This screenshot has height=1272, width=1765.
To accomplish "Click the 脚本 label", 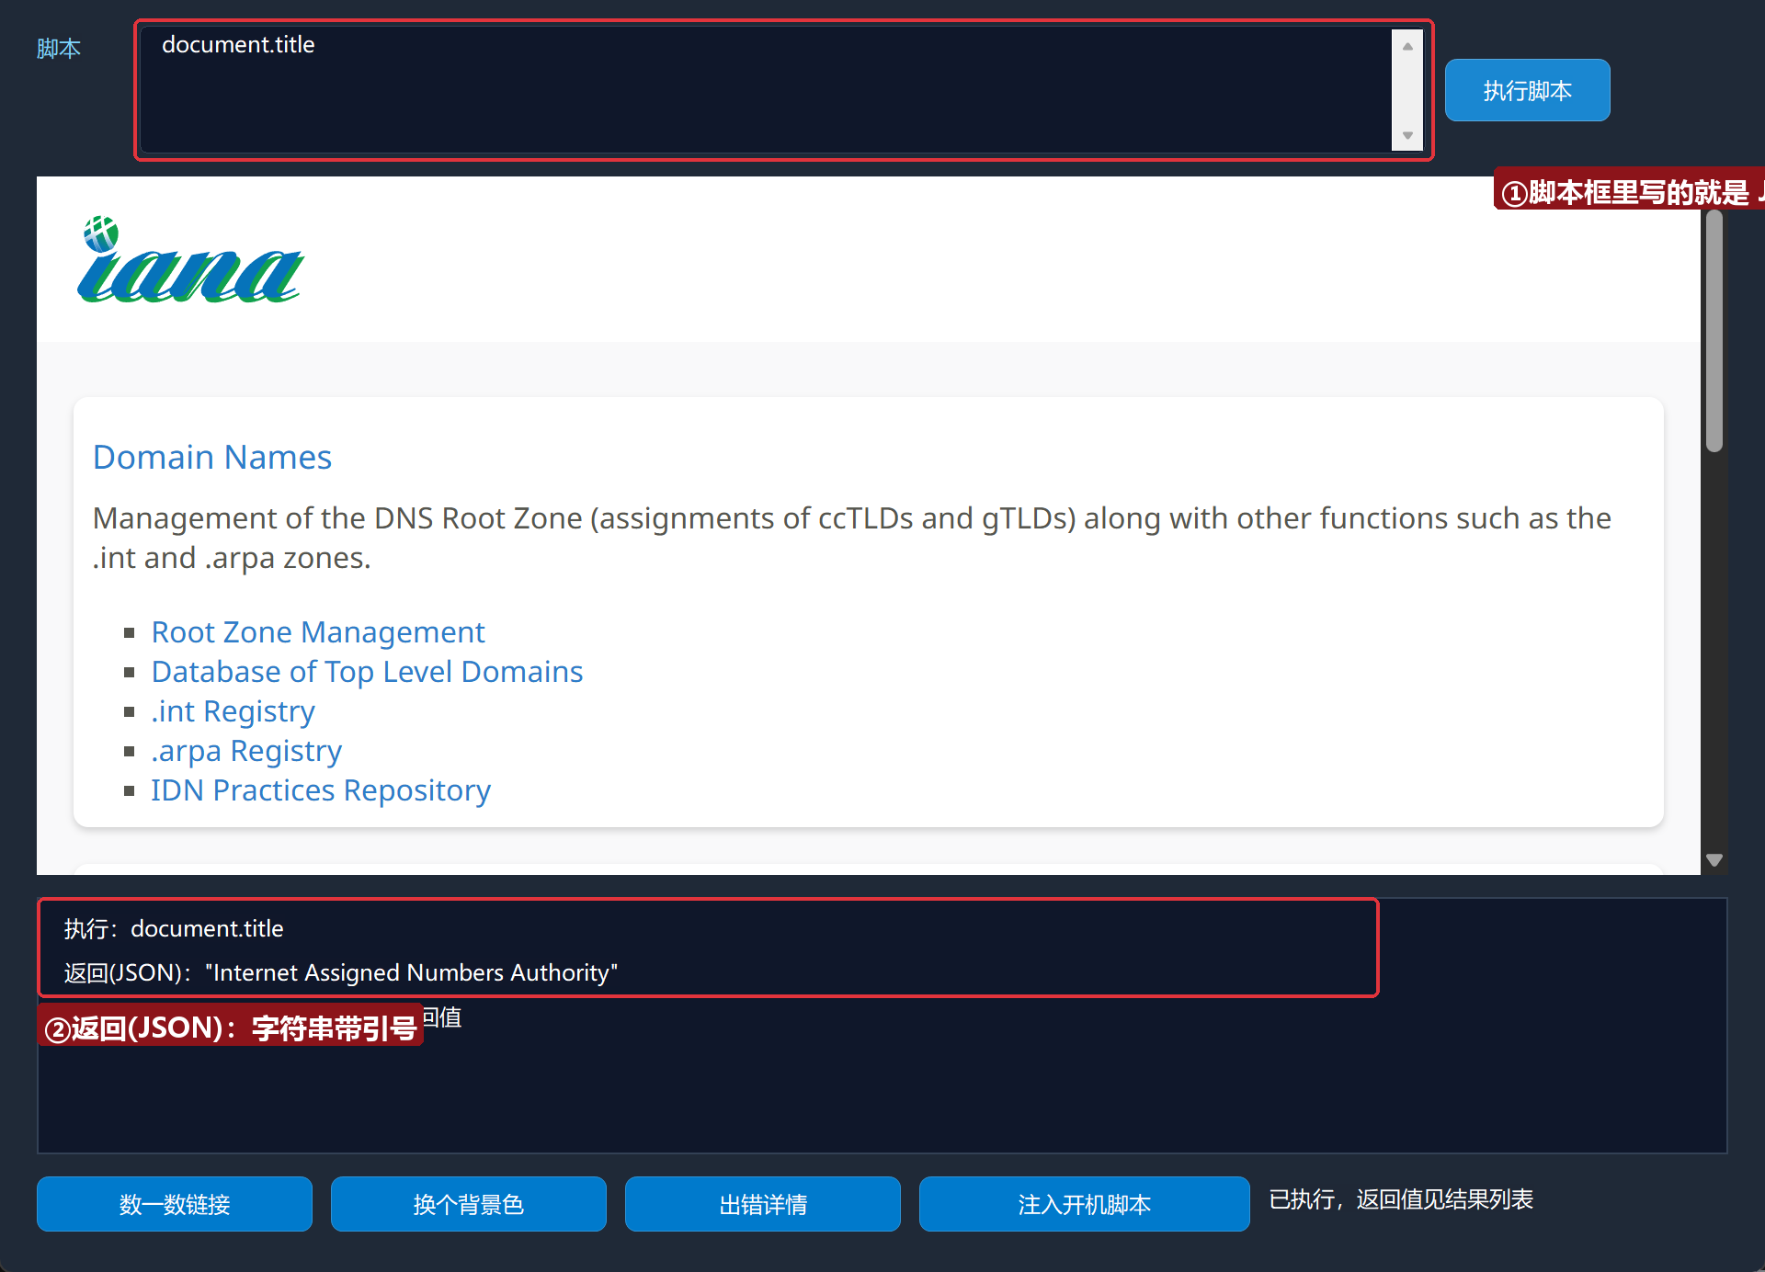I will [x=59, y=48].
